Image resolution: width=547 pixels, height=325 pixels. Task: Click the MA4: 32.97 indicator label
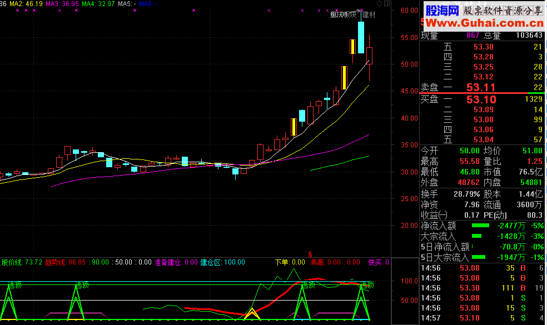(98, 4)
